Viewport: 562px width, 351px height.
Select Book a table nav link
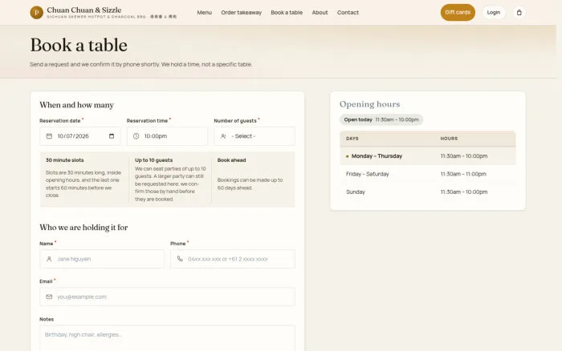(x=287, y=13)
